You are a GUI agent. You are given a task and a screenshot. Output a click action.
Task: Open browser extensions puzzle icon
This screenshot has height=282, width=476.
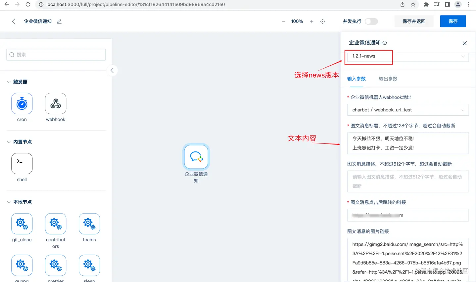(x=426, y=4)
